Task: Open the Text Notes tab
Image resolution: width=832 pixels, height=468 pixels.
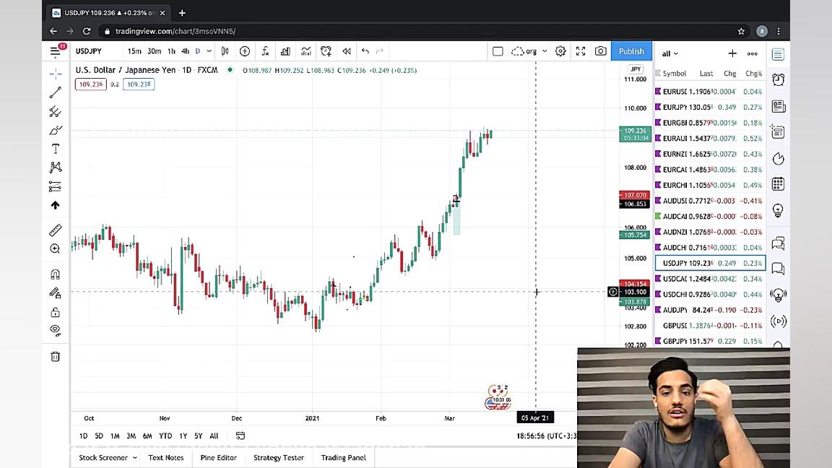Action: coord(165,458)
